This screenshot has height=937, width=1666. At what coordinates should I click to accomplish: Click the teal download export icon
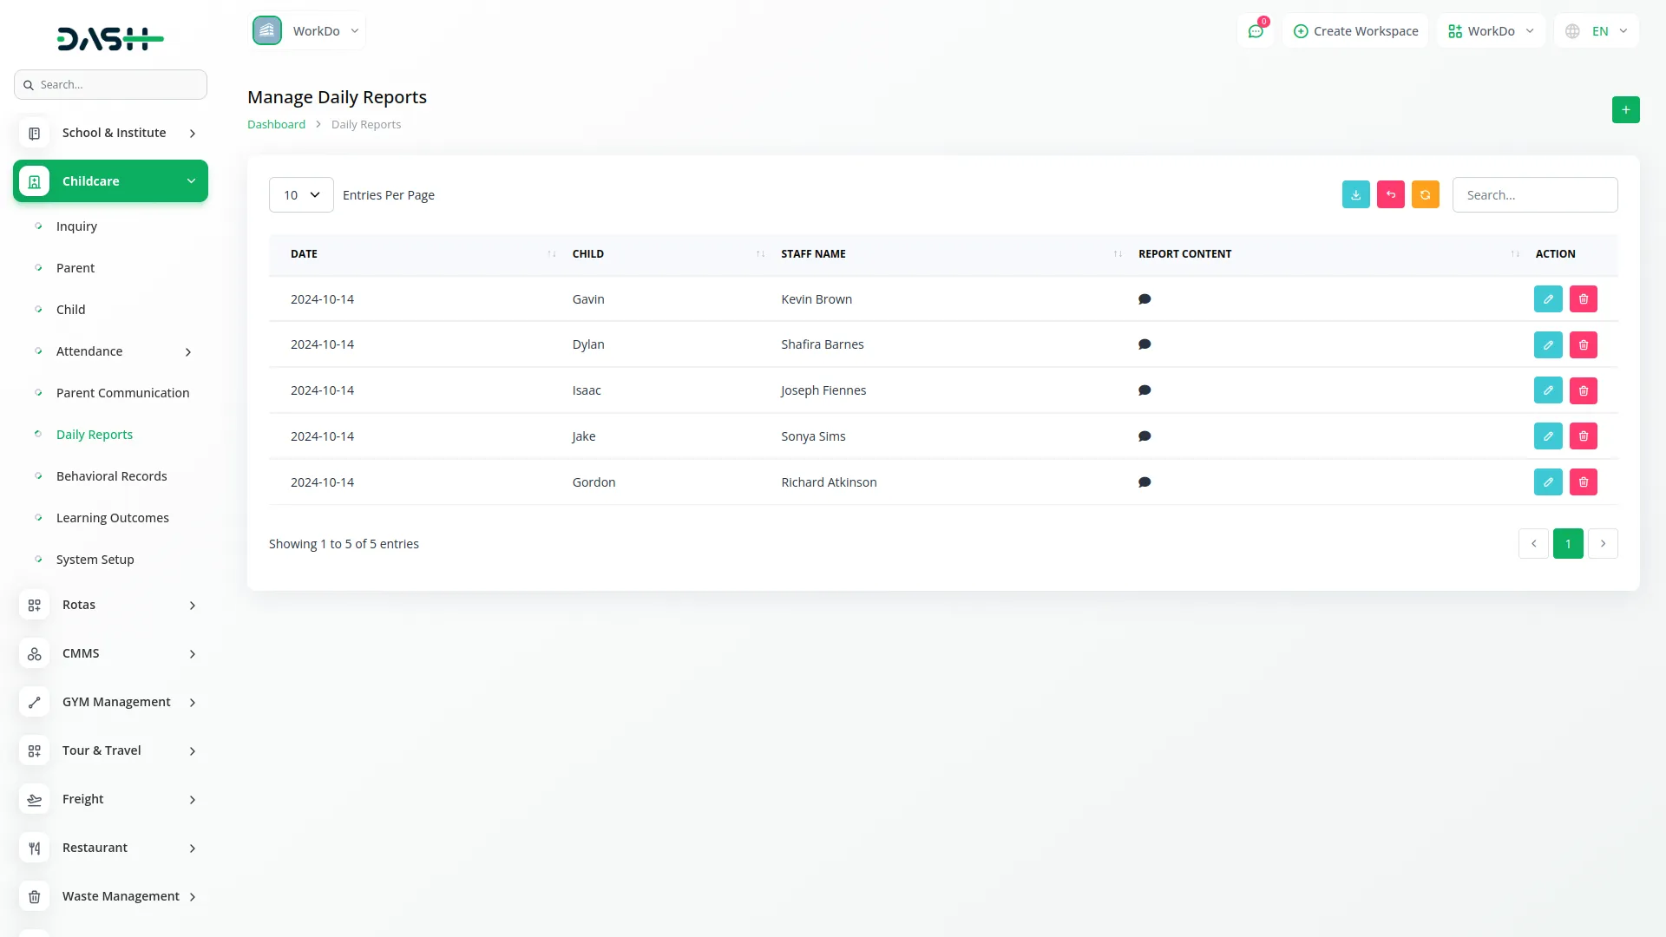[1355, 195]
